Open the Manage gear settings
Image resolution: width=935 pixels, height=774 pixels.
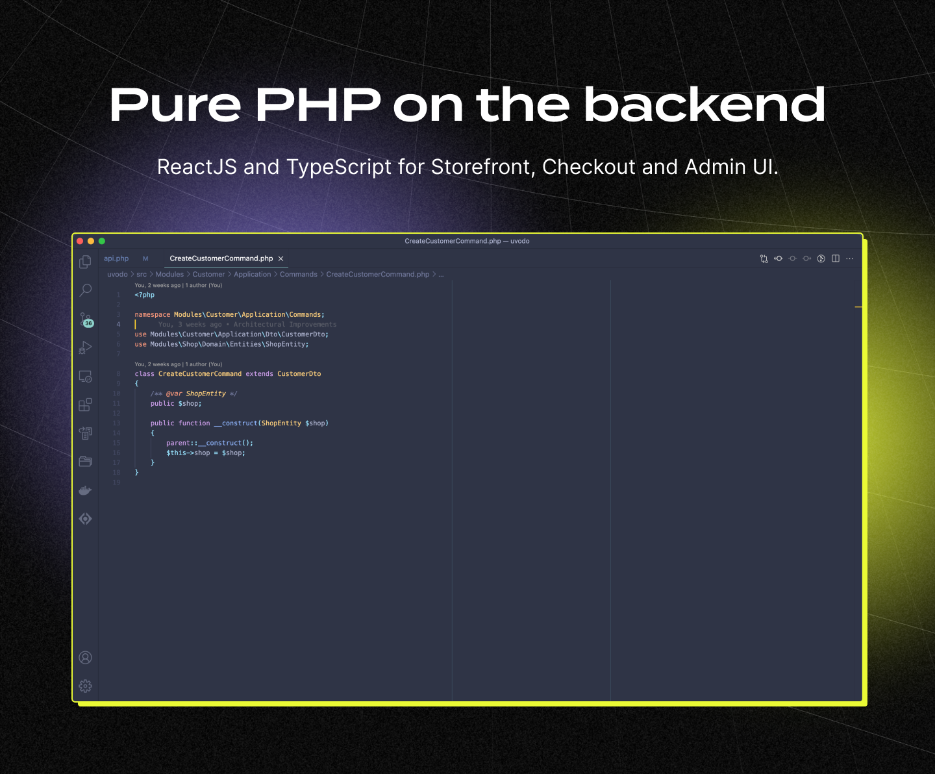[x=85, y=686]
